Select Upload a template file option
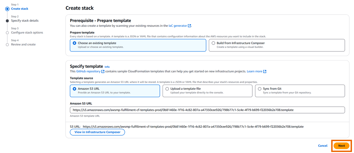The image size is (354, 153). (x=167, y=89)
